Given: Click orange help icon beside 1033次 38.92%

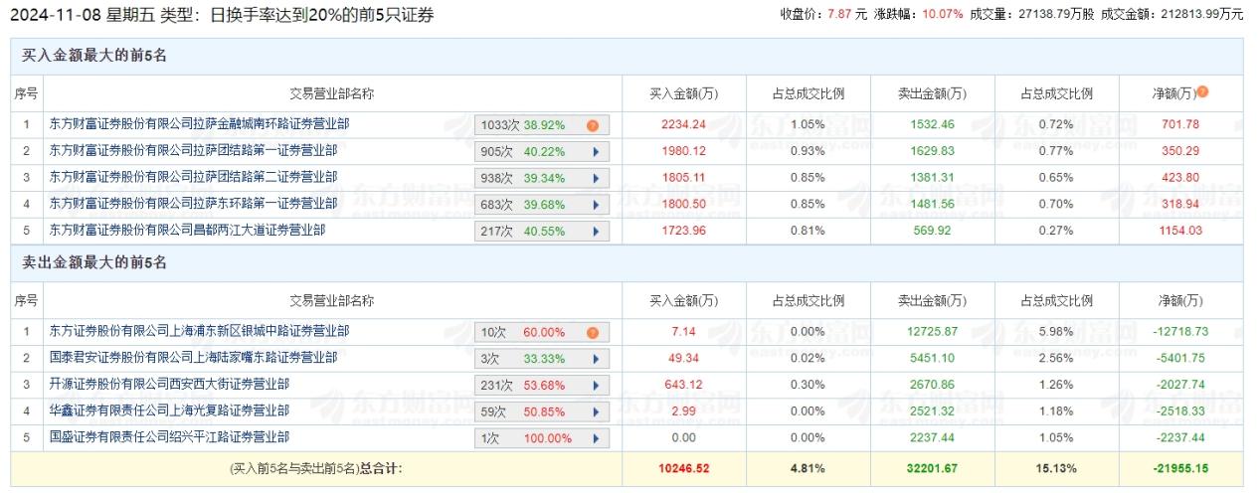Looking at the screenshot, I should click(593, 126).
